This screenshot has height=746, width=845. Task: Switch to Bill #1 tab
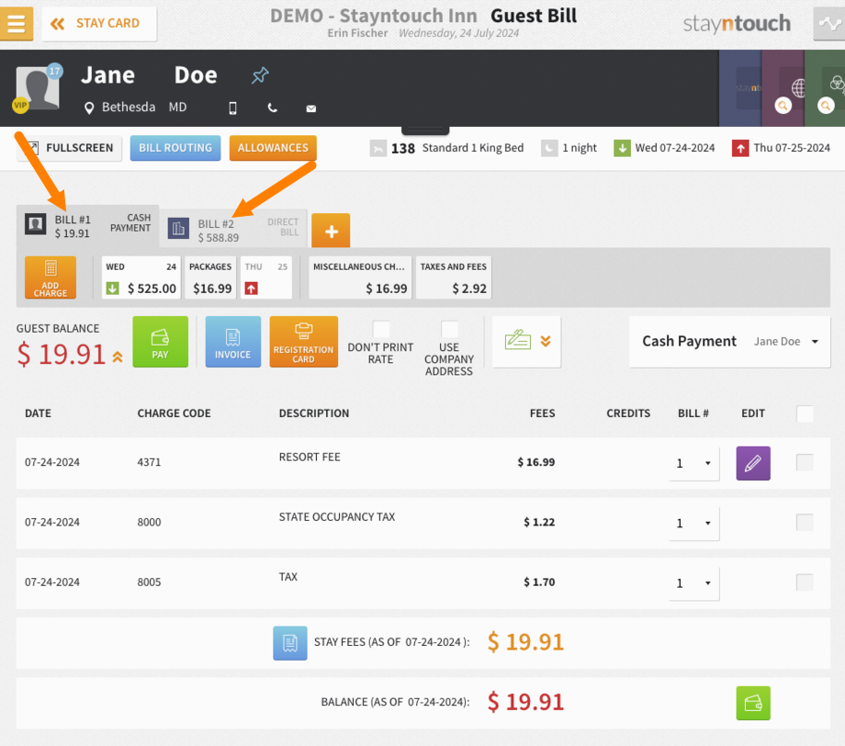tap(88, 226)
